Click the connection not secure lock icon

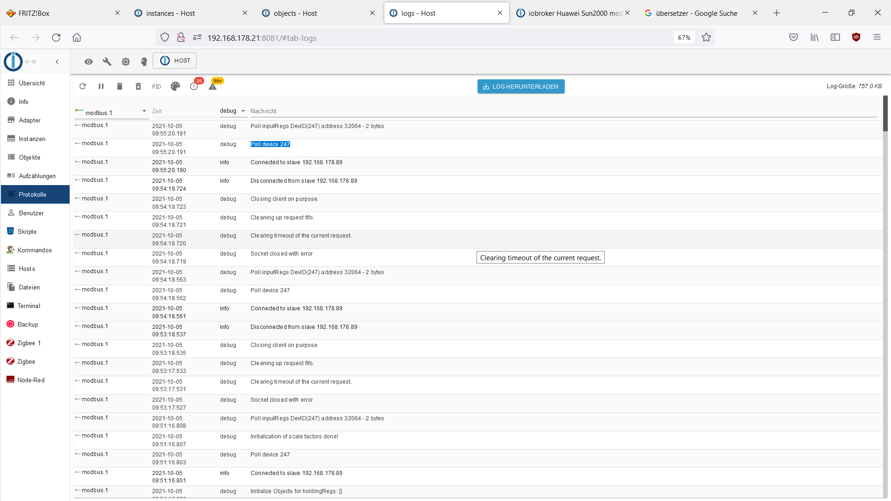181,38
